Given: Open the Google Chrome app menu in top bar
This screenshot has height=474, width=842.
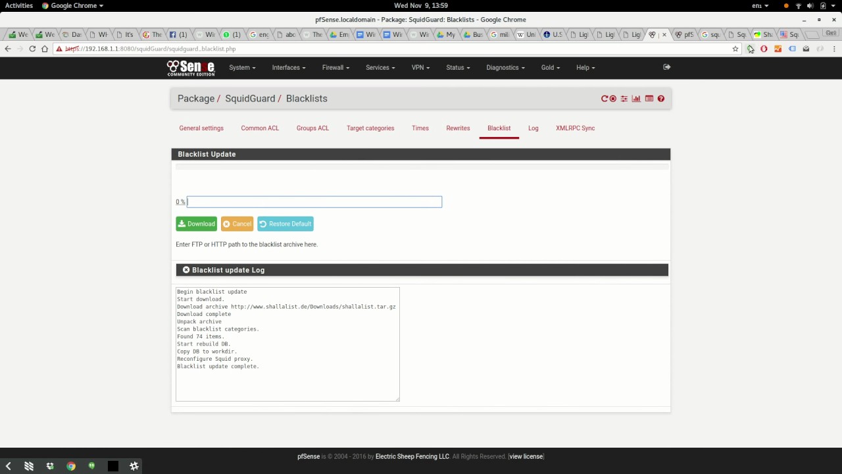Looking at the screenshot, I should (x=73, y=5).
